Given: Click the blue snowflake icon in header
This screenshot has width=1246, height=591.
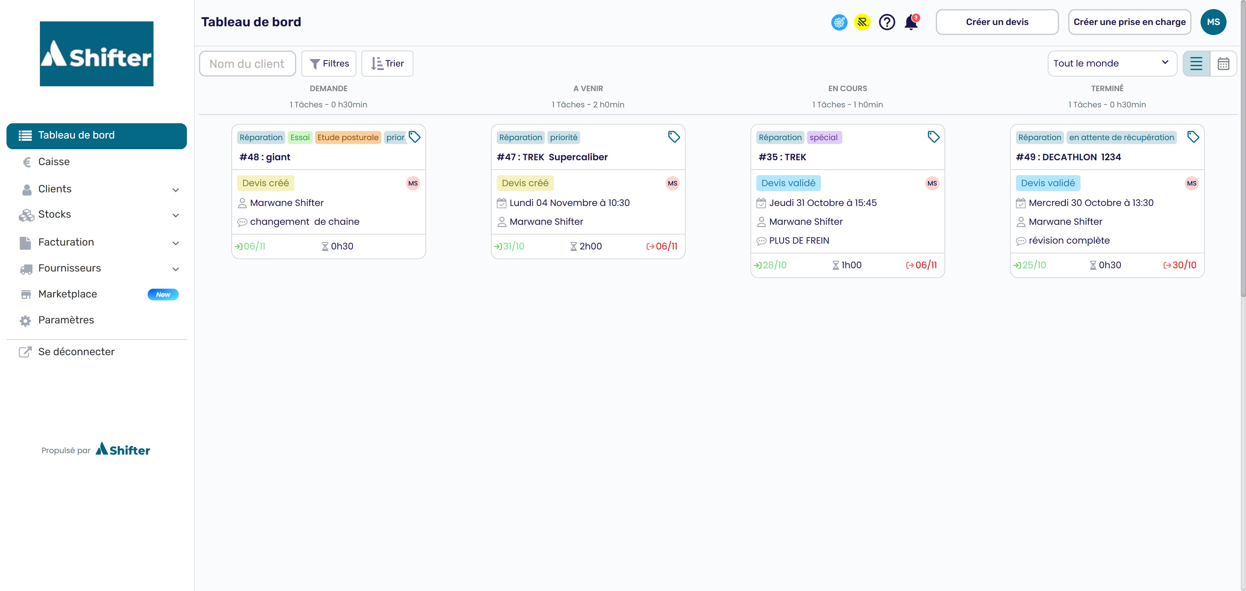Looking at the screenshot, I should tap(839, 22).
